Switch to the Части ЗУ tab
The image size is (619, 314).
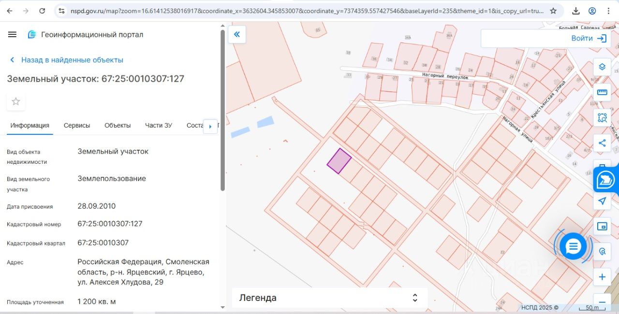pos(159,126)
